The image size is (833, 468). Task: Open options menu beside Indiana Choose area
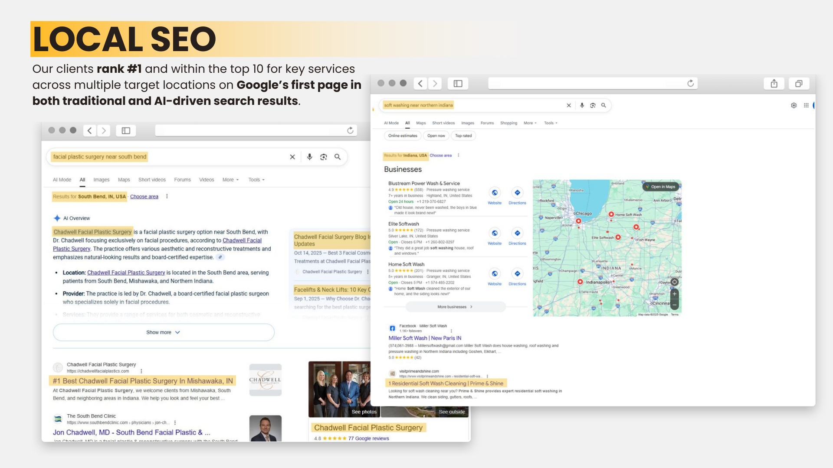(x=458, y=155)
